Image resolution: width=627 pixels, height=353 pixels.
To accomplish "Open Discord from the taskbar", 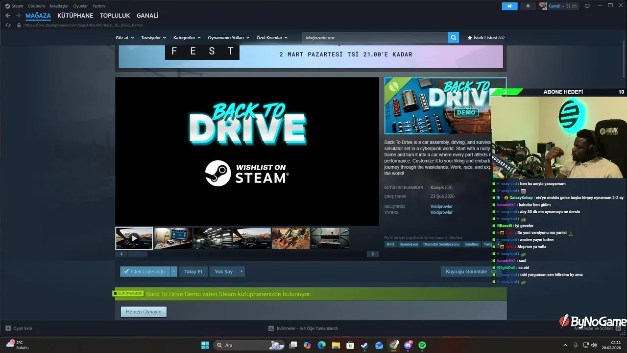I will [x=408, y=345].
